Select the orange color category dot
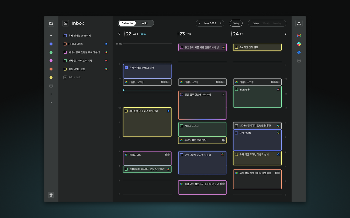The width and height of the screenshot is (350, 218). 51,69
